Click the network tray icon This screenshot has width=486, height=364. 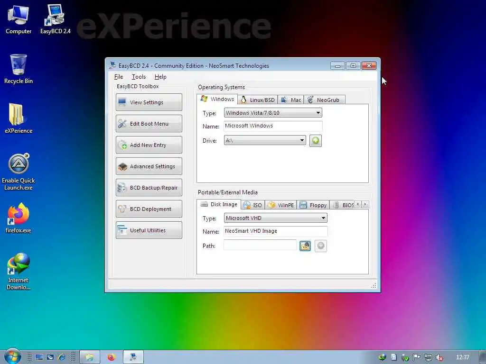[428, 357]
